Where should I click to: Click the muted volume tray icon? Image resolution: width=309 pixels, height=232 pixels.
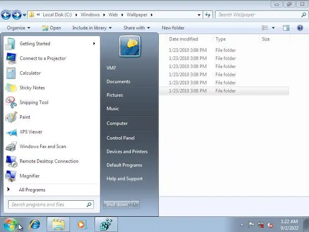pos(270,225)
